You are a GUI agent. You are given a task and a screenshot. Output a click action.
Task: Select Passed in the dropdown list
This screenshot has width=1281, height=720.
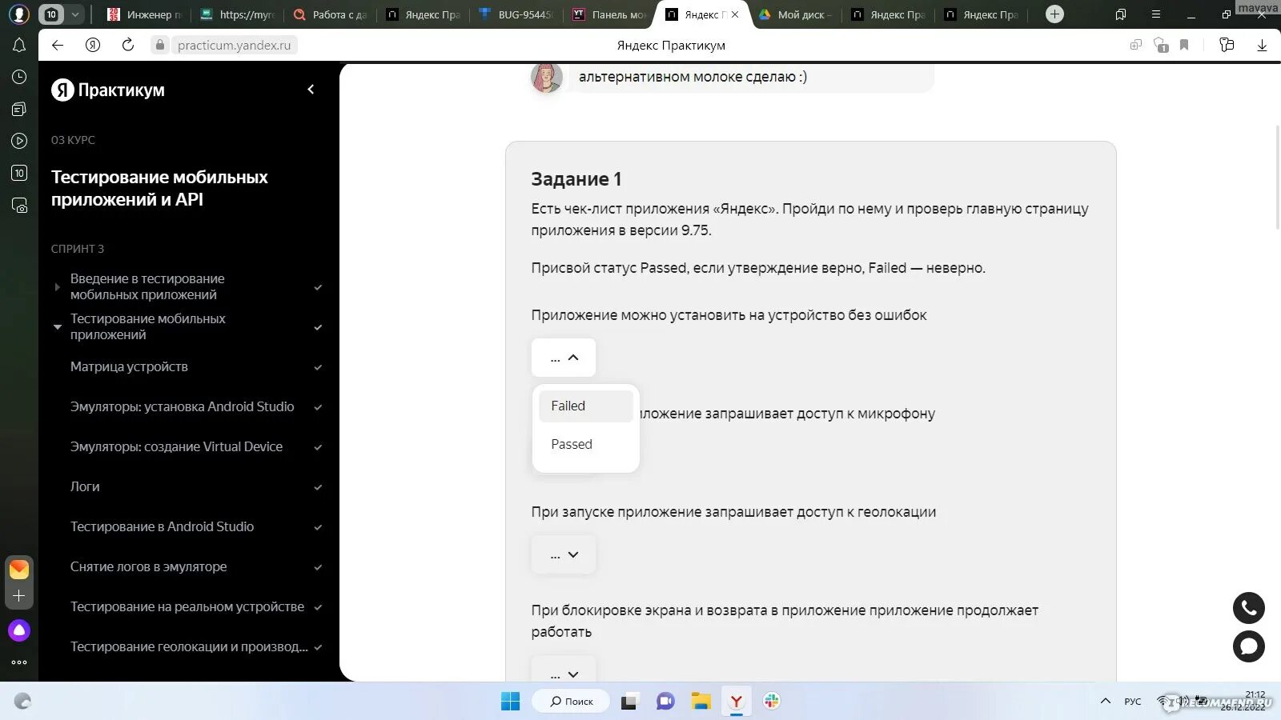585,445
